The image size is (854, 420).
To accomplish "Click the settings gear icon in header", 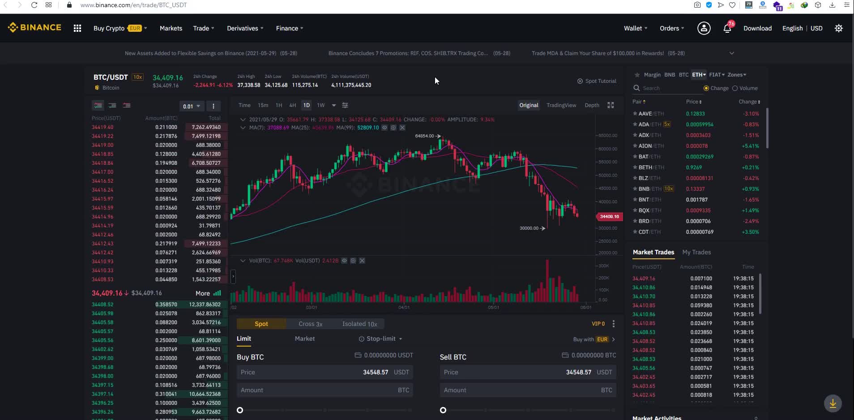I will click(x=838, y=28).
